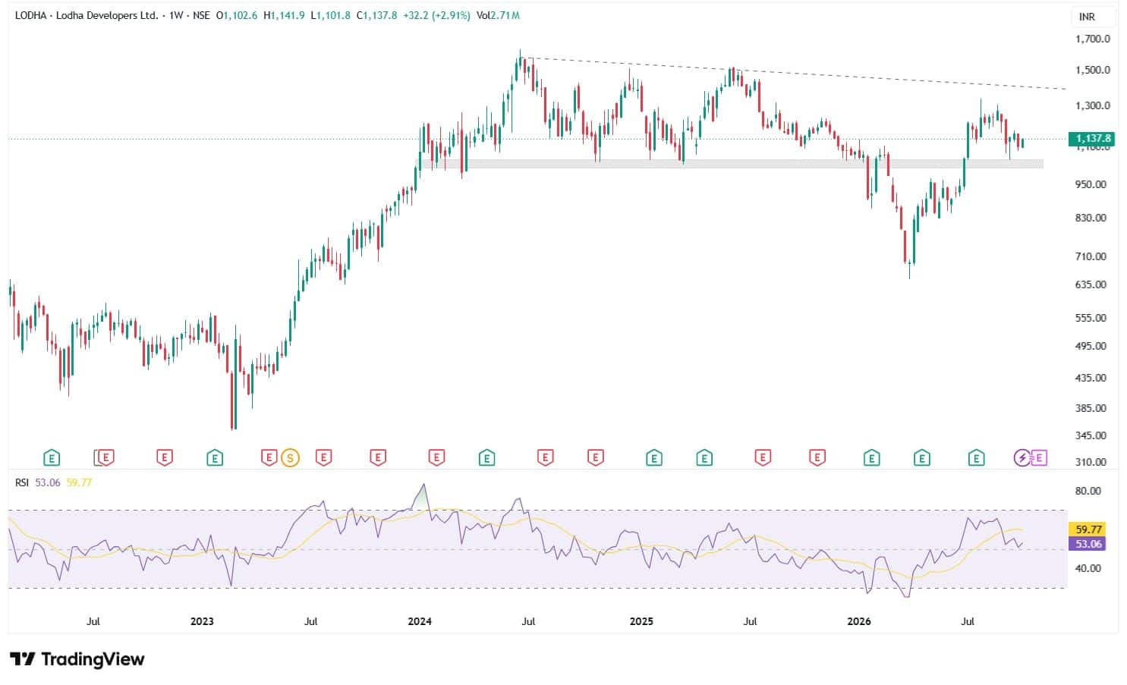Click the 2024 label on time axis
Screen dimensions: 1127x685
coord(420,621)
